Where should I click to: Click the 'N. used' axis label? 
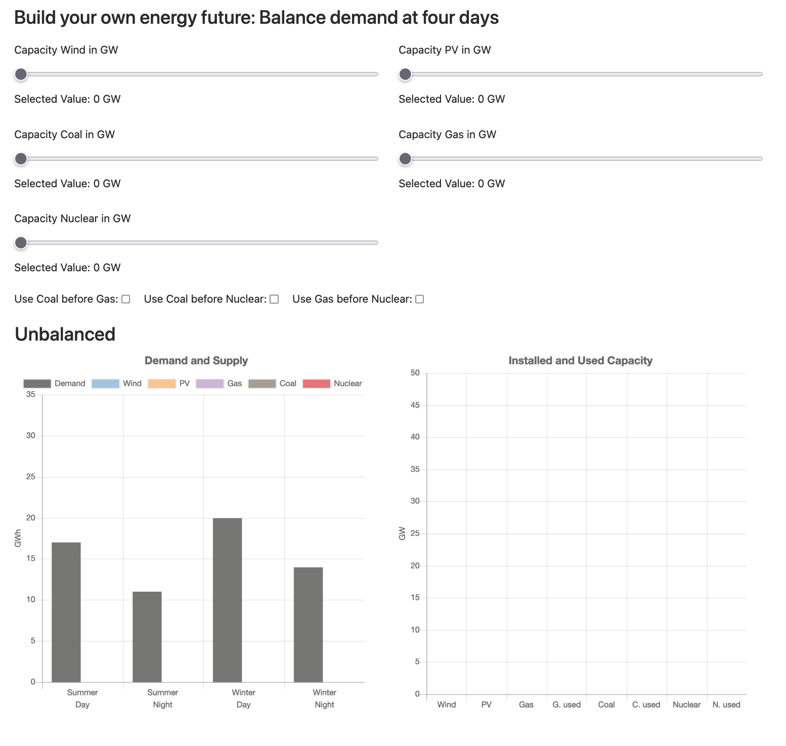click(x=726, y=704)
